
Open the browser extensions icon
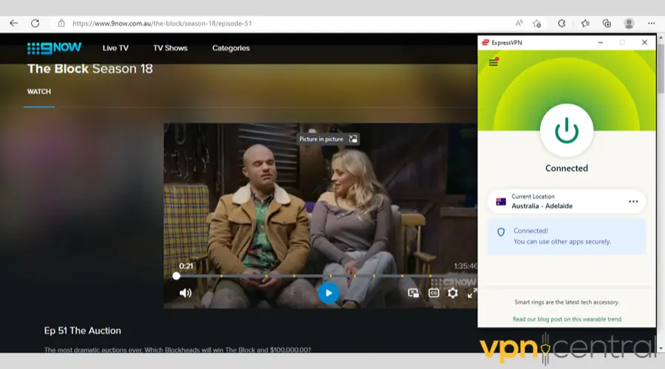point(562,24)
